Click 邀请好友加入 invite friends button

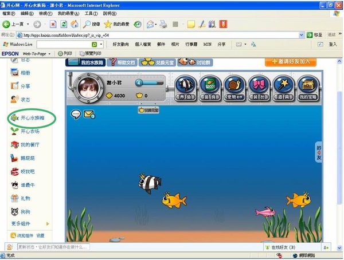pos(291,62)
